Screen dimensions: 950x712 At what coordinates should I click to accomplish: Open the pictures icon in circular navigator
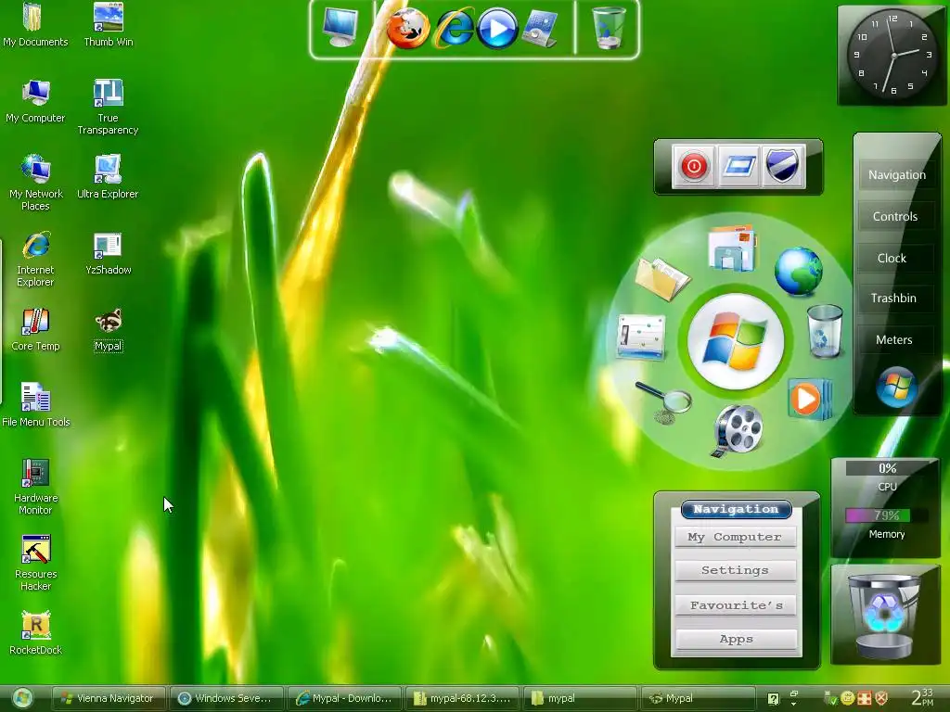tap(732, 247)
